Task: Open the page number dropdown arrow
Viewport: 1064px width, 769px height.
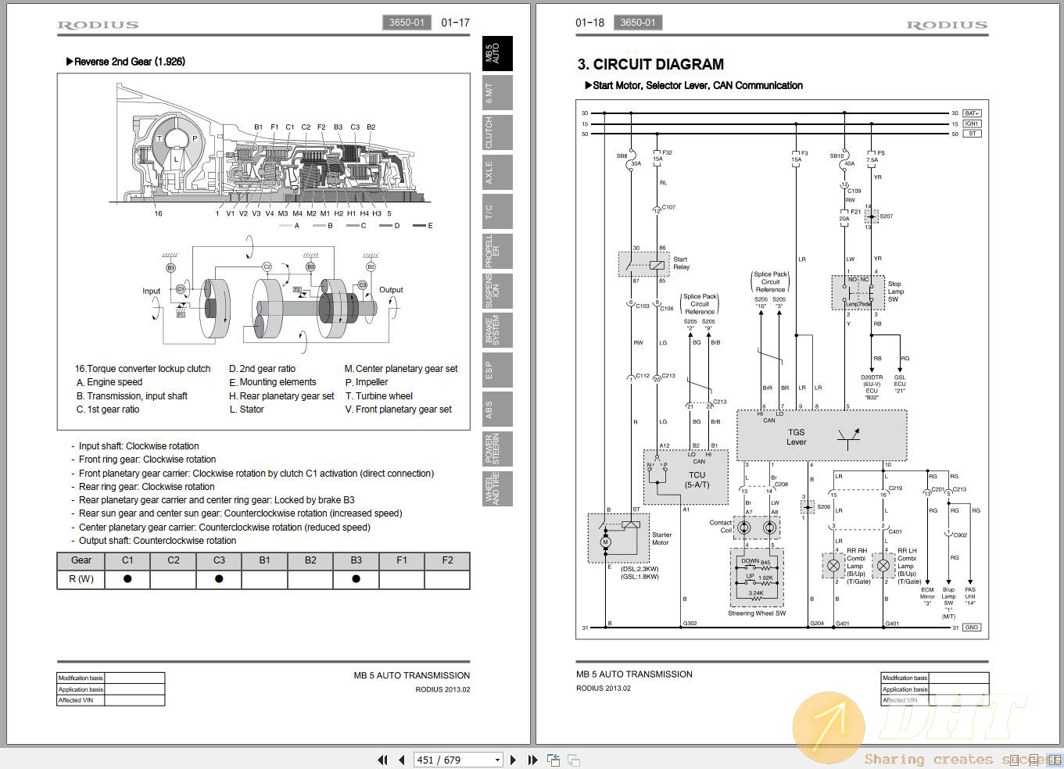Action: click(x=497, y=760)
